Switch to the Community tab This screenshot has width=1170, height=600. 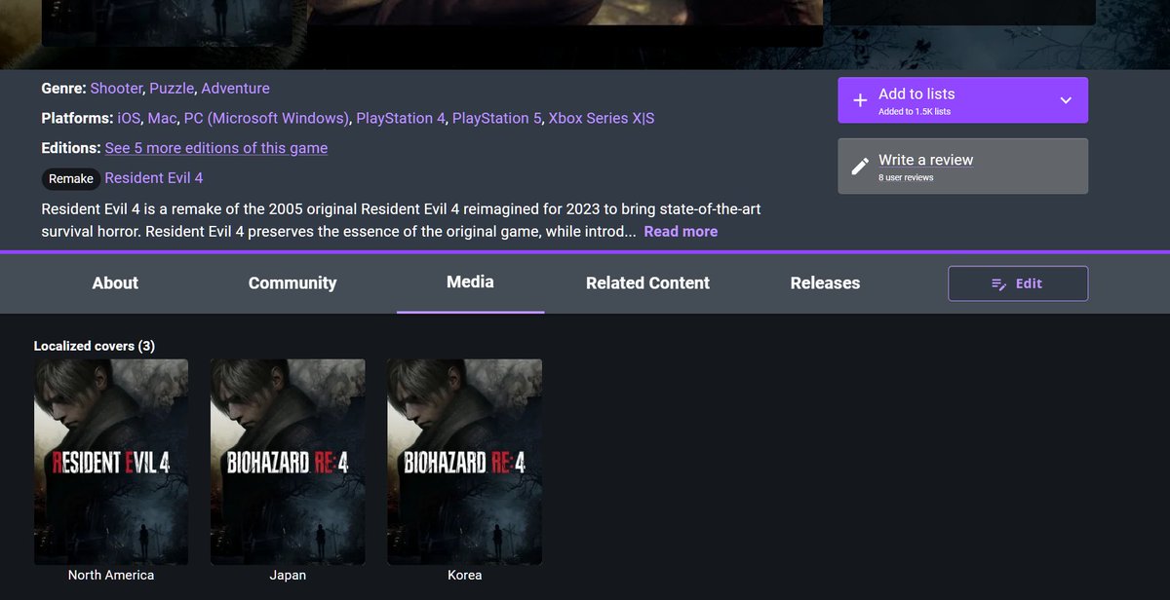[x=292, y=282]
